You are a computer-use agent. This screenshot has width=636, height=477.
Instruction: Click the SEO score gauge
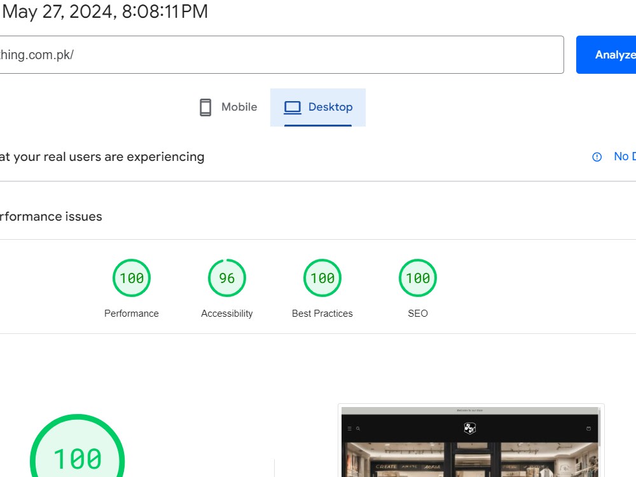click(x=418, y=278)
